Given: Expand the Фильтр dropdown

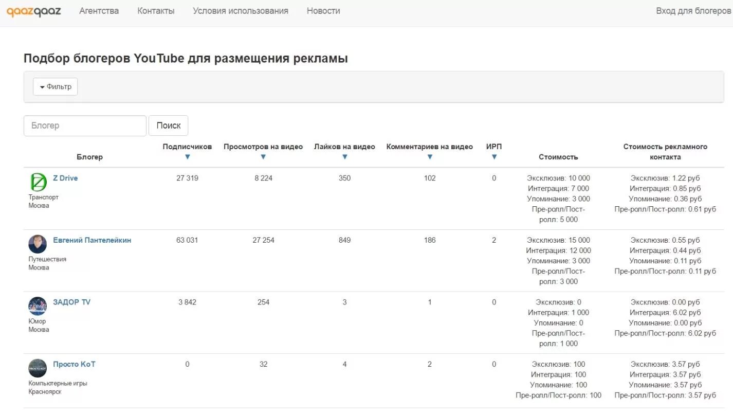Looking at the screenshot, I should tap(56, 87).
